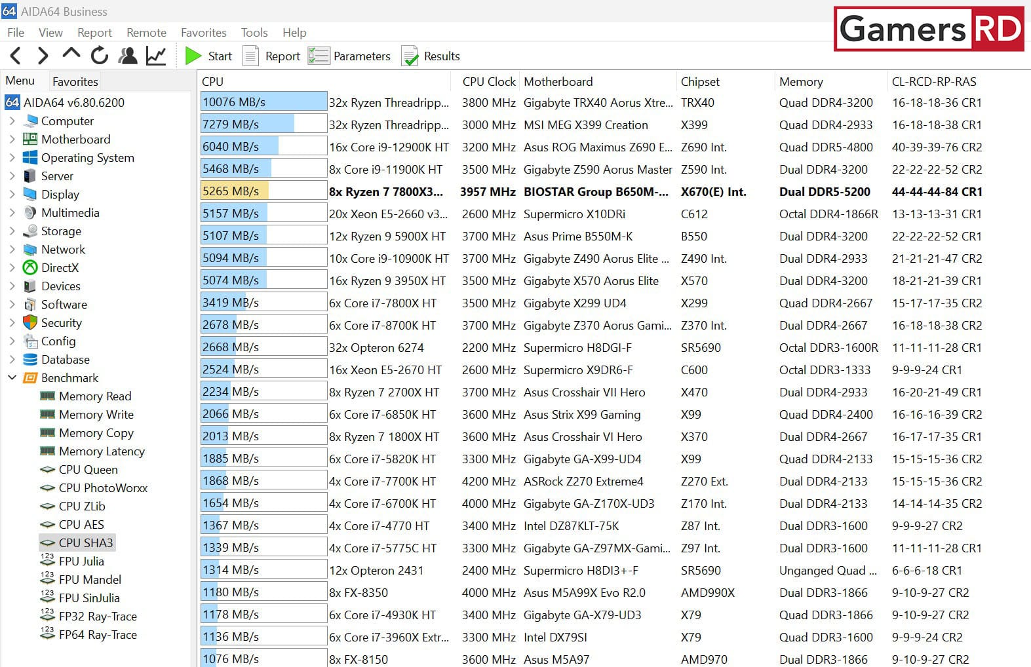Select the highlighted 5265 MB/s result bar
The width and height of the screenshot is (1031, 667).
tap(263, 191)
